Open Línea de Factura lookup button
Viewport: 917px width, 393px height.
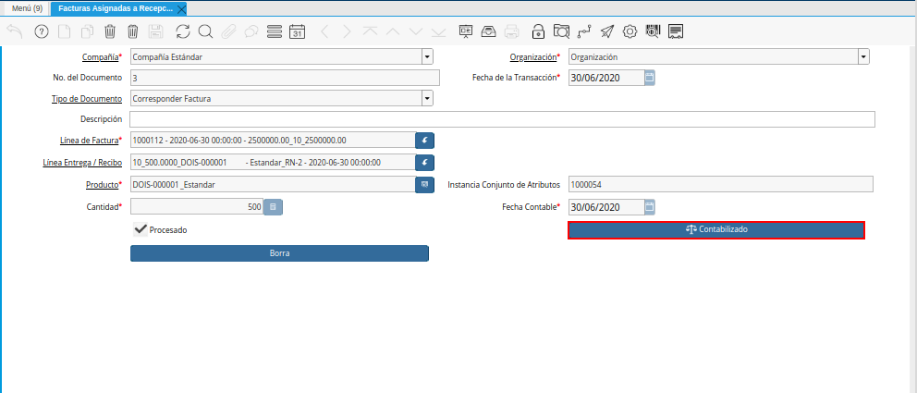coord(425,141)
